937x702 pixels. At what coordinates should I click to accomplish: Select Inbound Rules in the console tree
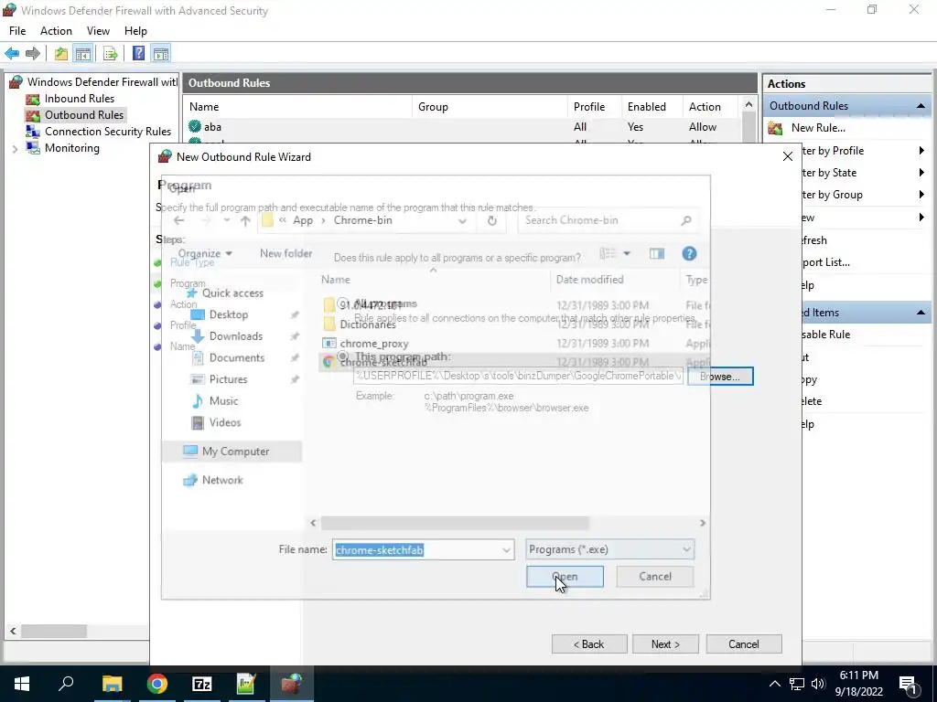(x=80, y=99)
